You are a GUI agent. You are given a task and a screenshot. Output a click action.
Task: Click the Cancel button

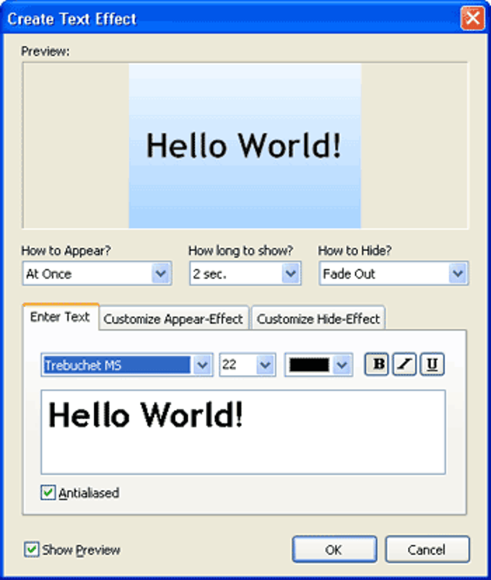tap(427, 550)
